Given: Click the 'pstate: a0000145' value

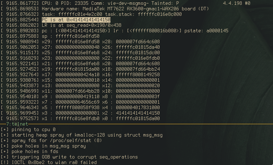Looking at the screenshot, I should click(206, 31).
